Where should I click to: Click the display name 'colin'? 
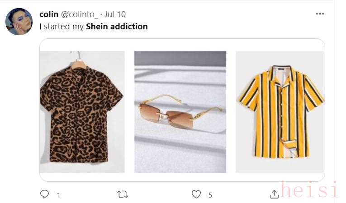tap(49, 14)
